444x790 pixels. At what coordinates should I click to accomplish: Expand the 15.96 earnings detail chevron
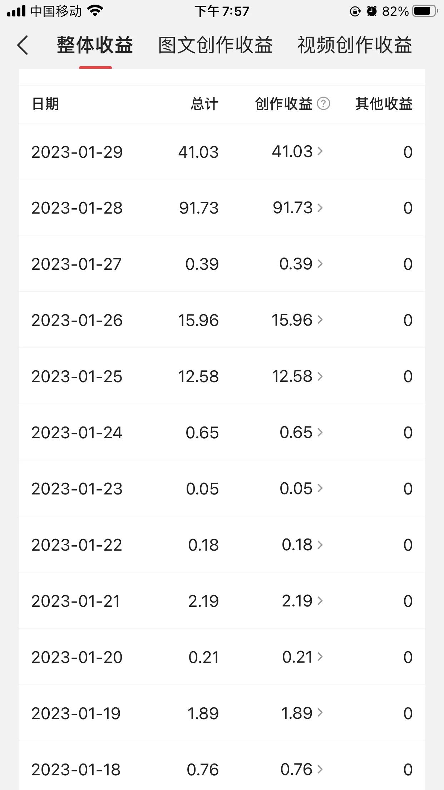click(x=320, y=320)
